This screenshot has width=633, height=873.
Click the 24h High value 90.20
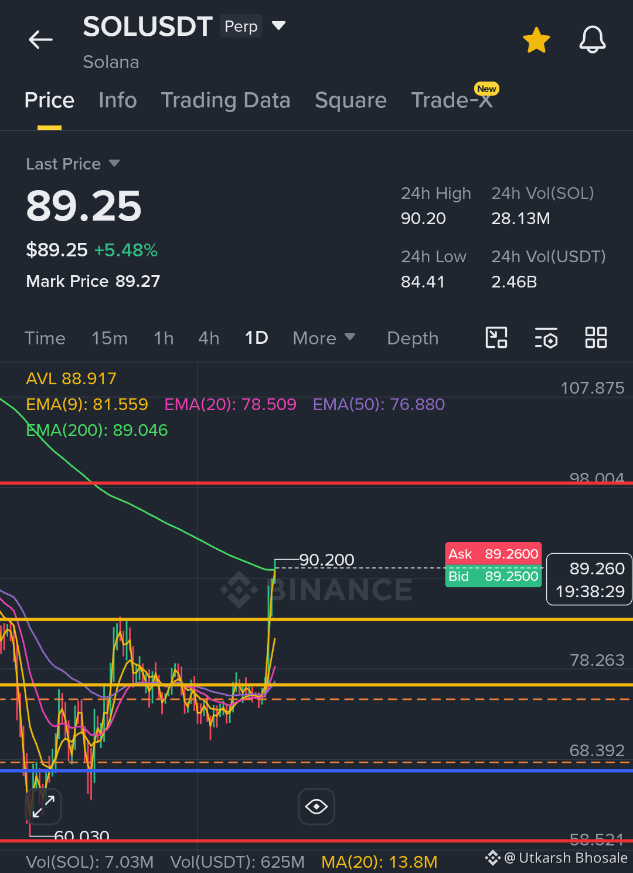pos(423,219)
